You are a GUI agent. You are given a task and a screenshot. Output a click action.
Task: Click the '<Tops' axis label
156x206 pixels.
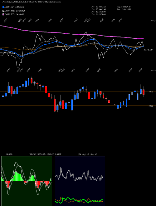[153, 21]
